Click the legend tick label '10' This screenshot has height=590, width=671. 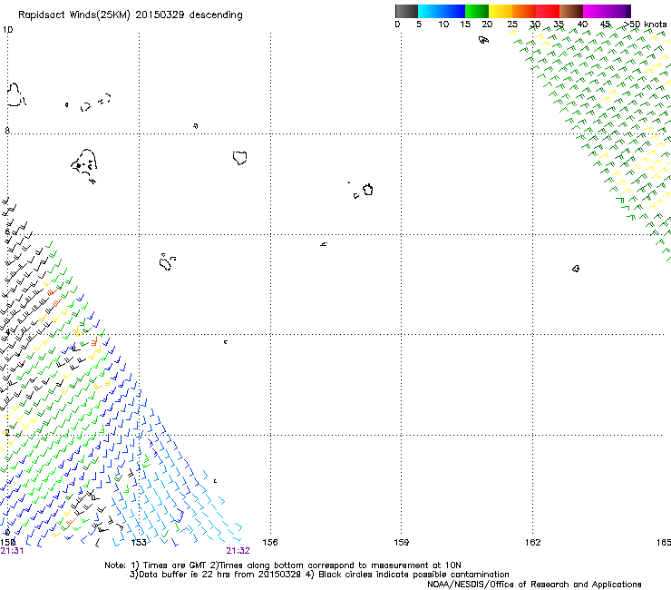pos(443,25)
